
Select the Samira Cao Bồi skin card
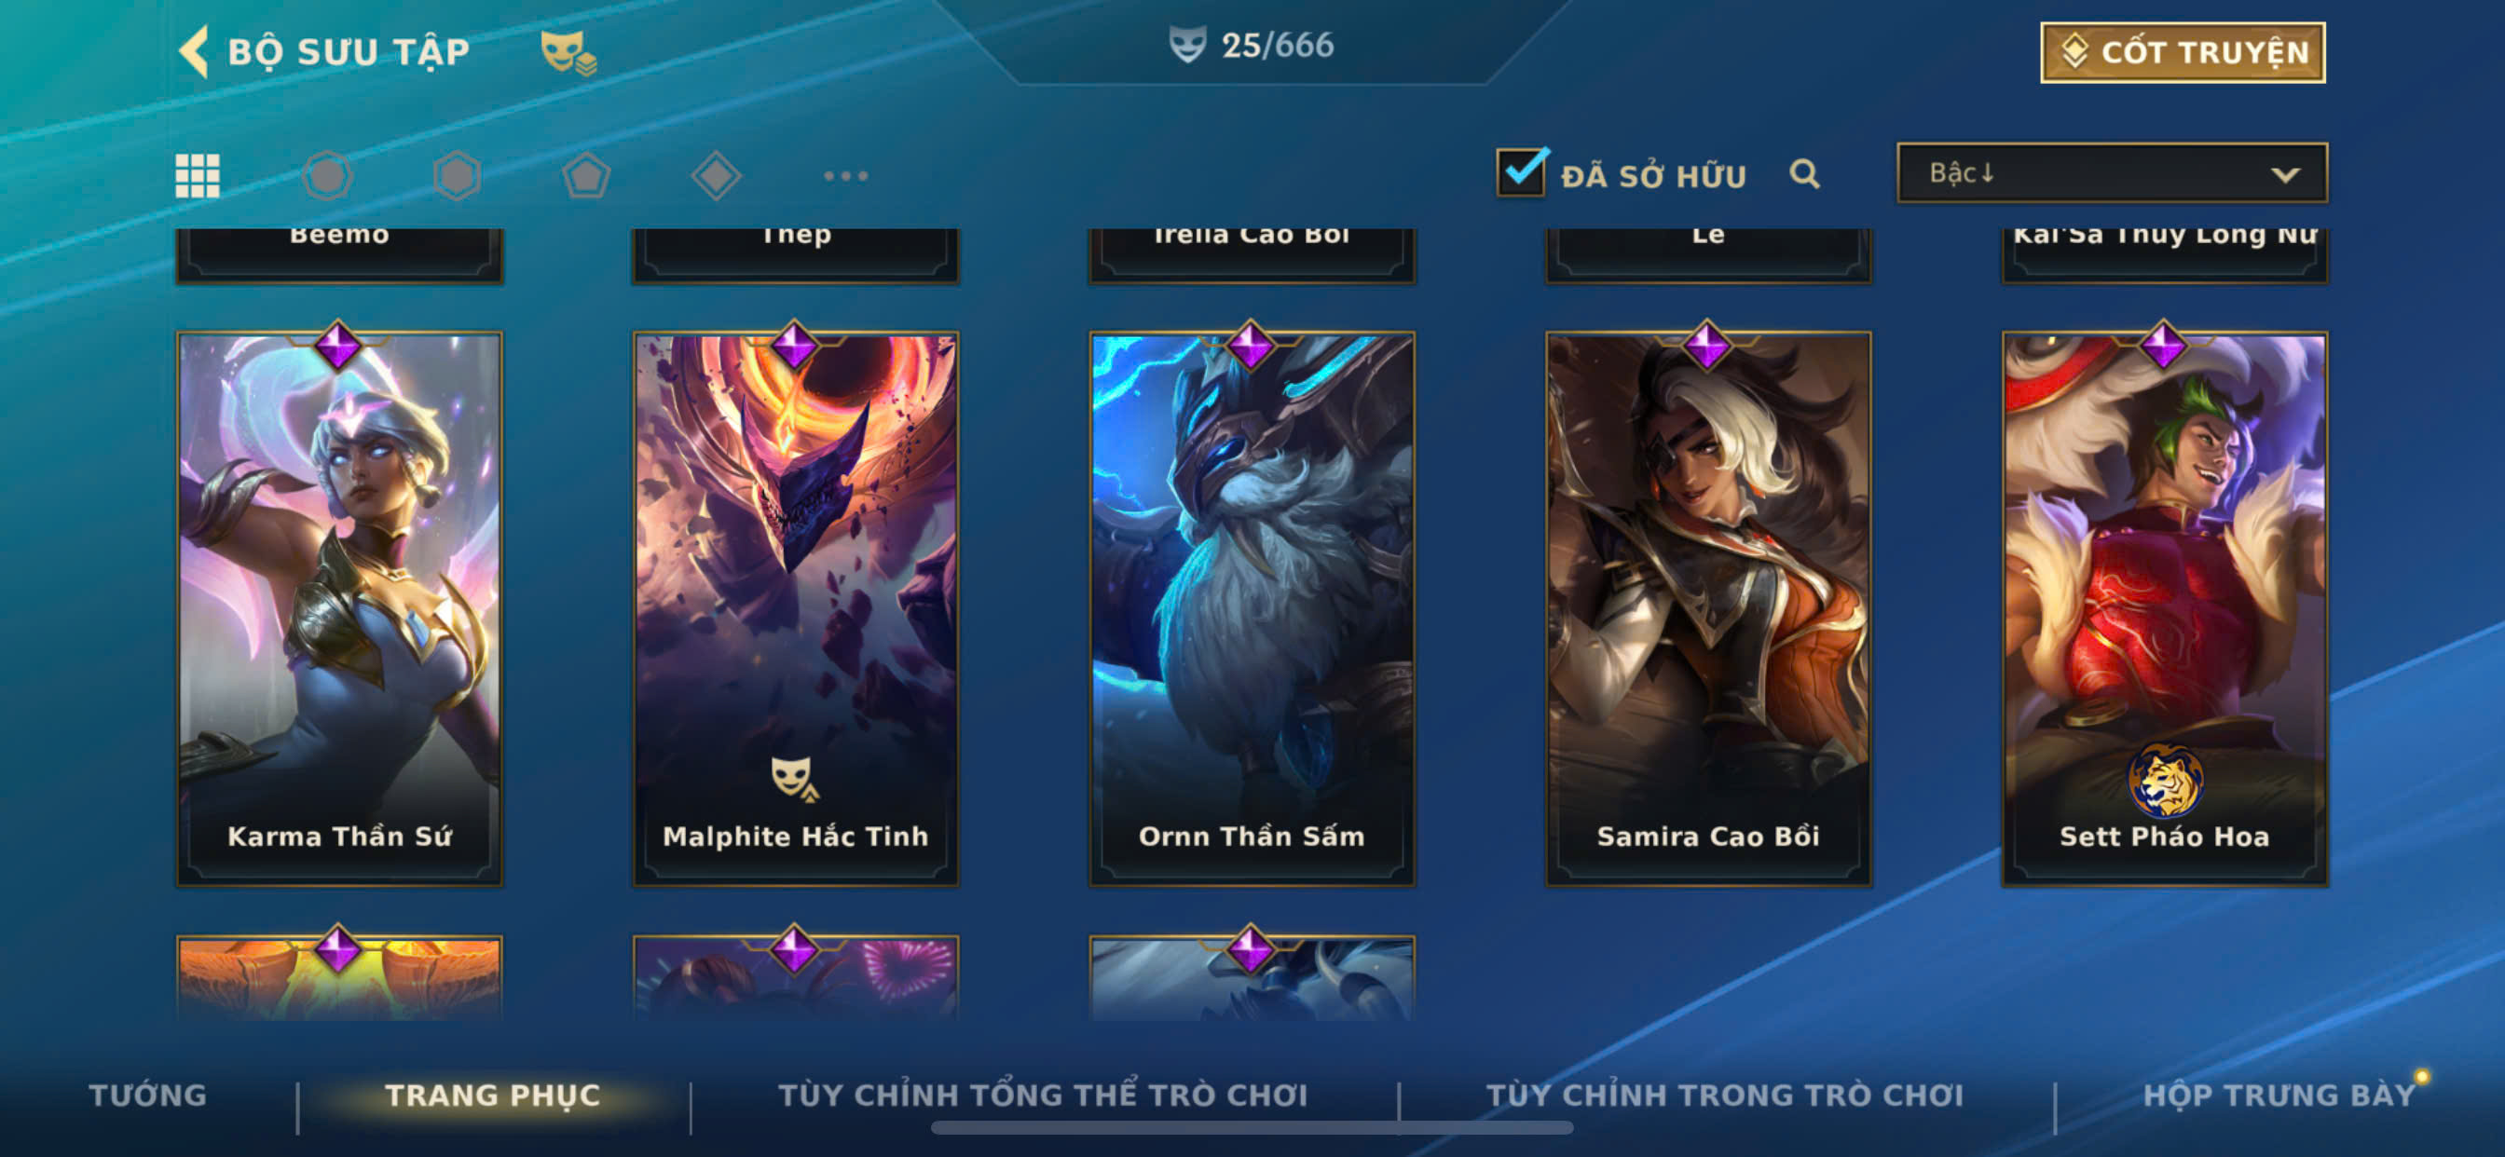[x=1708, y=608]
